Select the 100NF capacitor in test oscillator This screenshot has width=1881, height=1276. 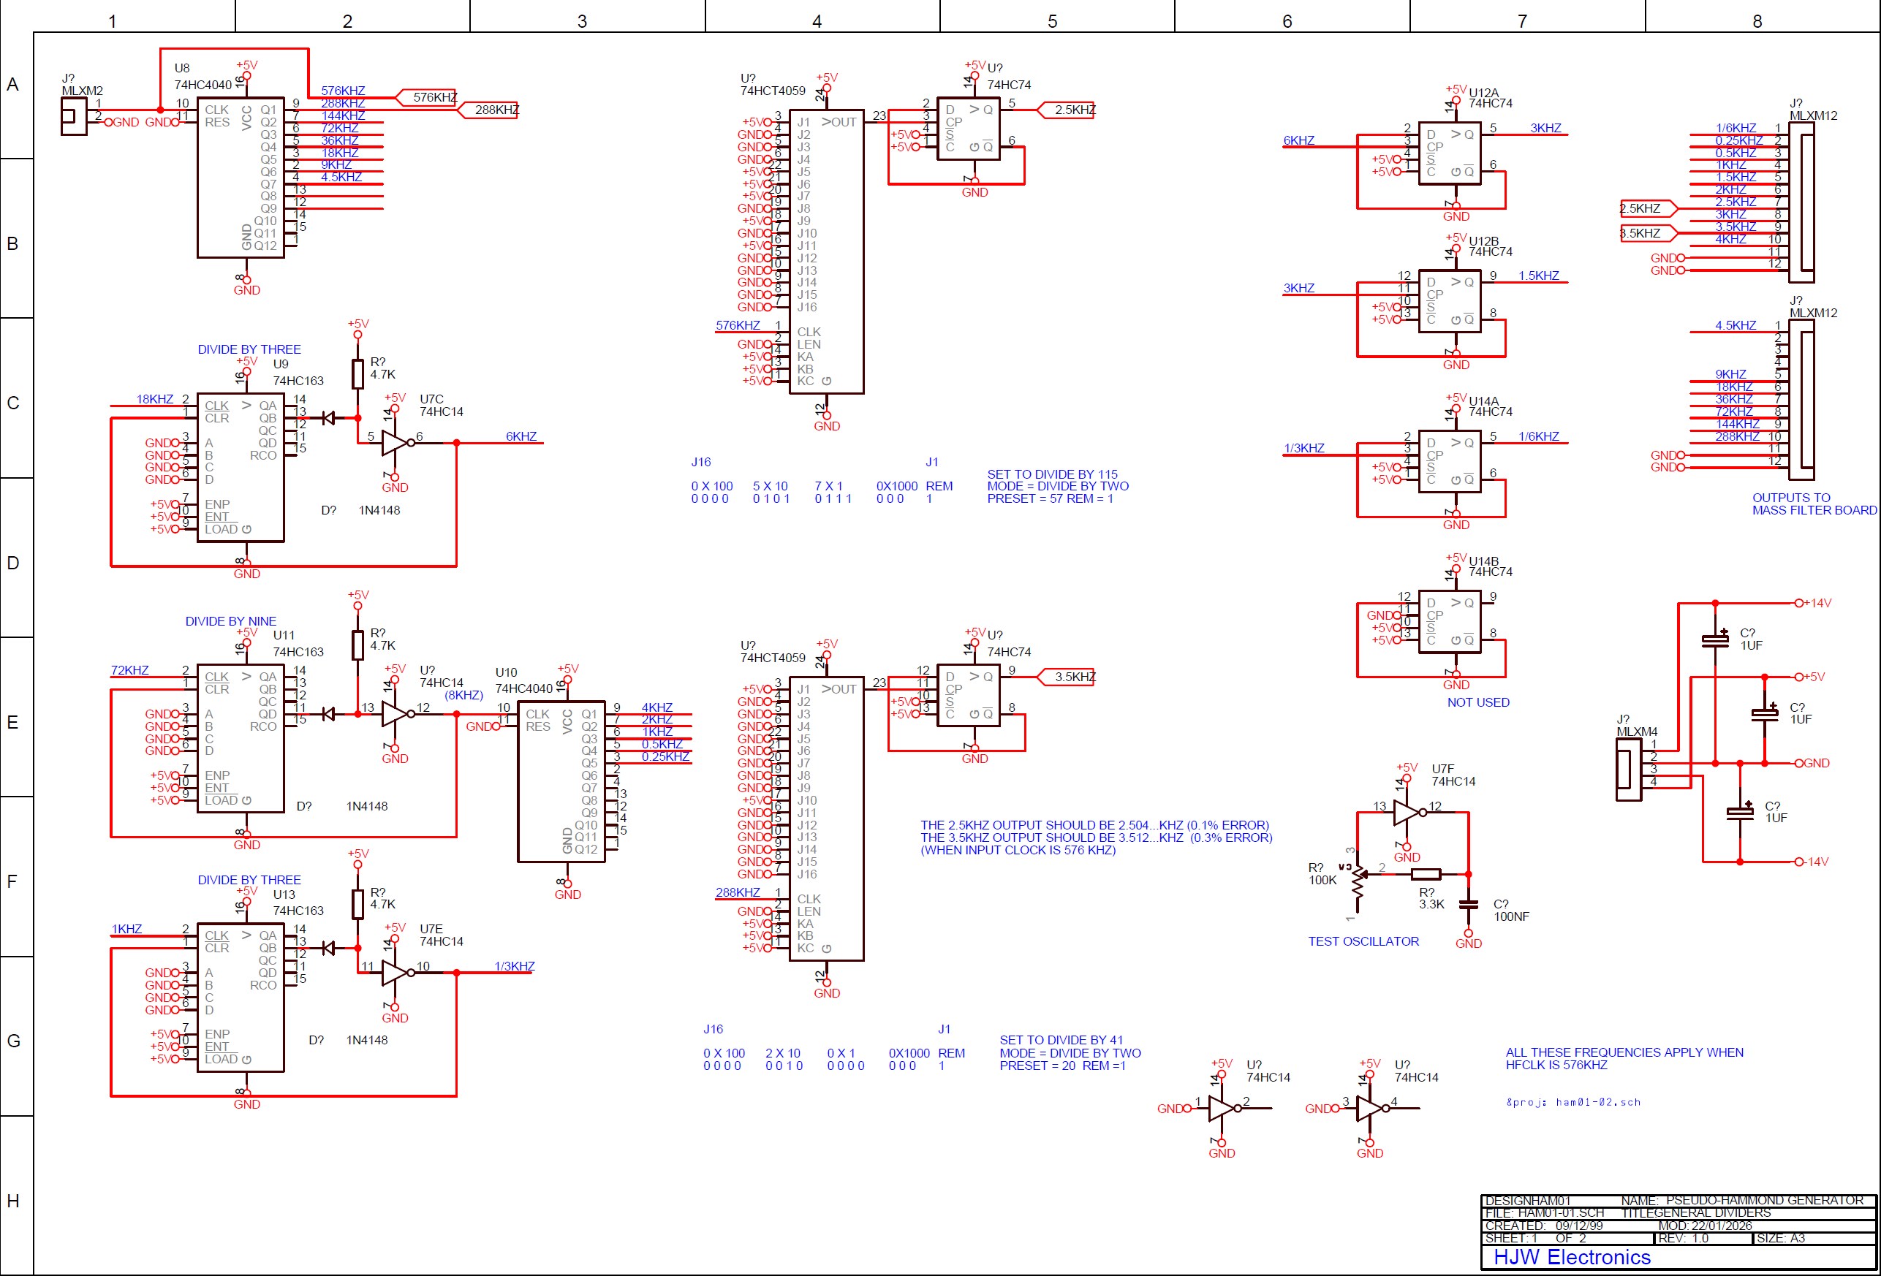(x=1468, y=905)
